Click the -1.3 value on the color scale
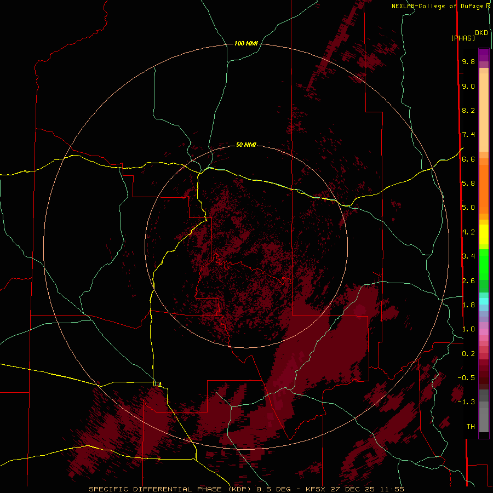This screenshot has height=493, width=493. click(466, 402)
